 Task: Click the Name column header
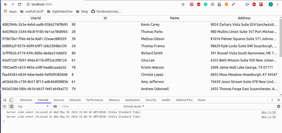point(175,18)
